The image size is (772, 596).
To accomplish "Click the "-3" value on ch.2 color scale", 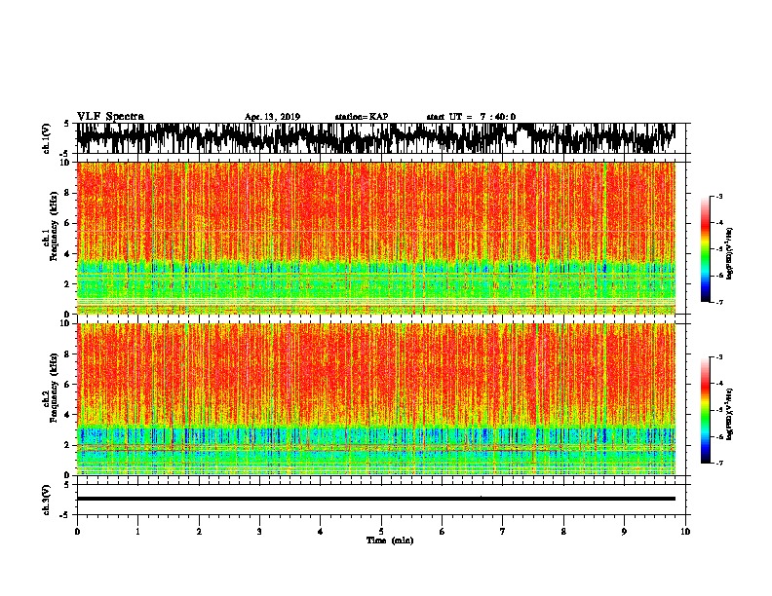I will (719, 357).
